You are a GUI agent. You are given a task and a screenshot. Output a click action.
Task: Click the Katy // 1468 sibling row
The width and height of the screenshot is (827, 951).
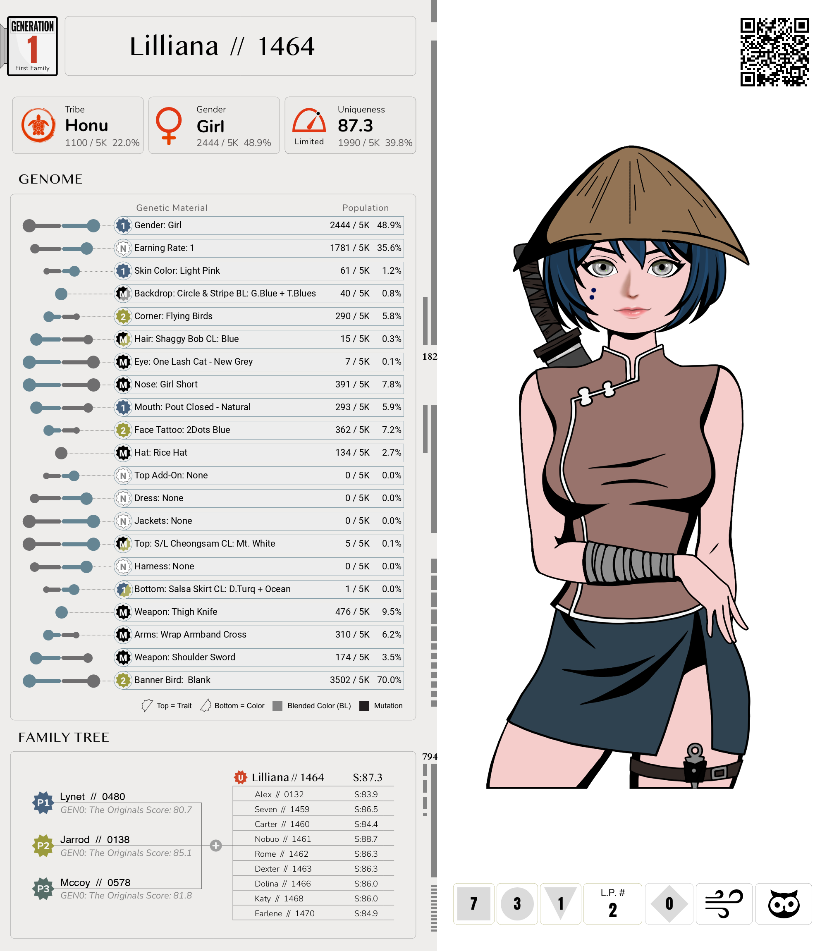pos(313,898)
